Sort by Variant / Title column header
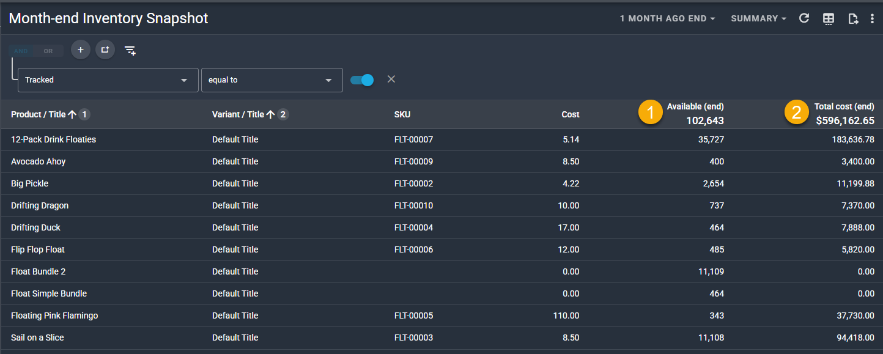Viewport: 883px width, 354px height. pyautogui.click(x=238, y=114)
